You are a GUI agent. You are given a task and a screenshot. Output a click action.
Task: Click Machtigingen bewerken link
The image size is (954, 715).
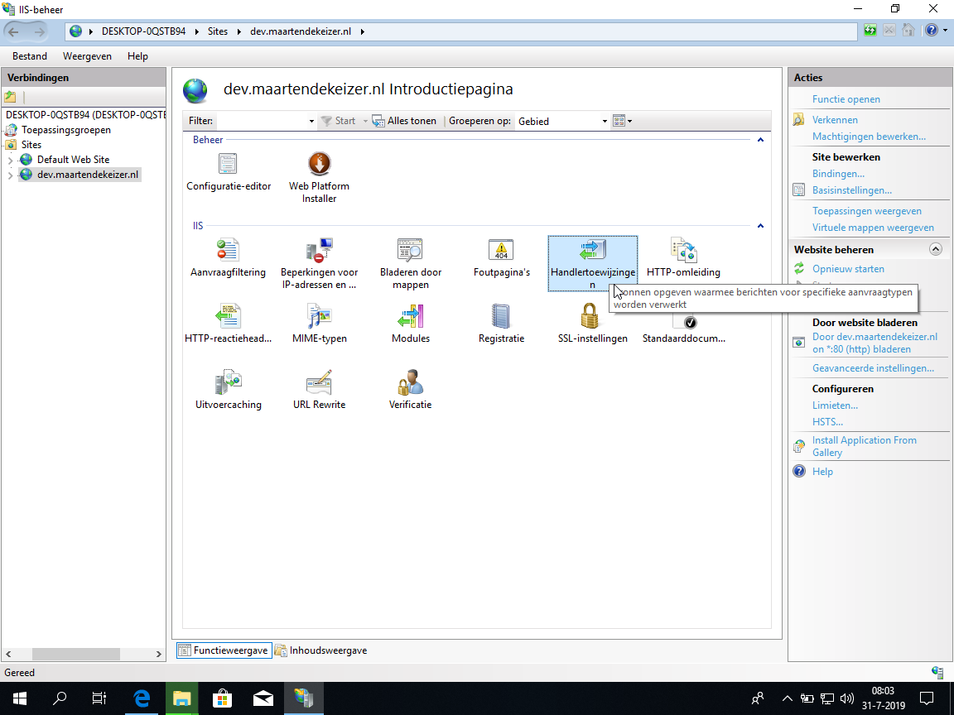[869, 137]
